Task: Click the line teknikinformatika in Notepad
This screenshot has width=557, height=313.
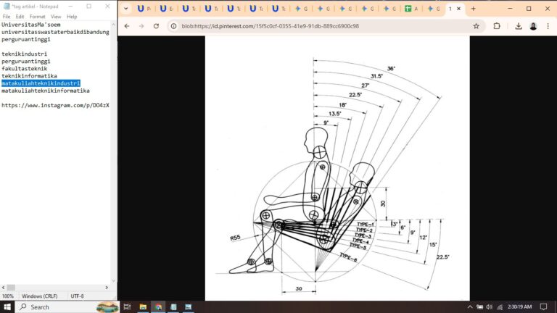Action: pos(29,76)
